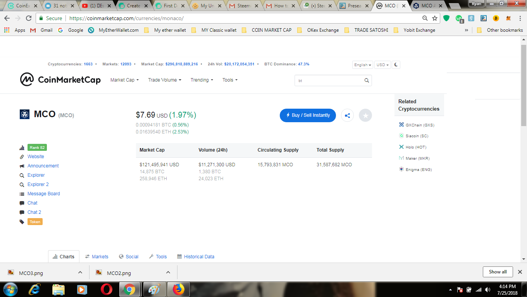Viewport: 527px width, 297px height.
Task: Add MCO to watchlist with star icon
Action: (x=365, y=115)
